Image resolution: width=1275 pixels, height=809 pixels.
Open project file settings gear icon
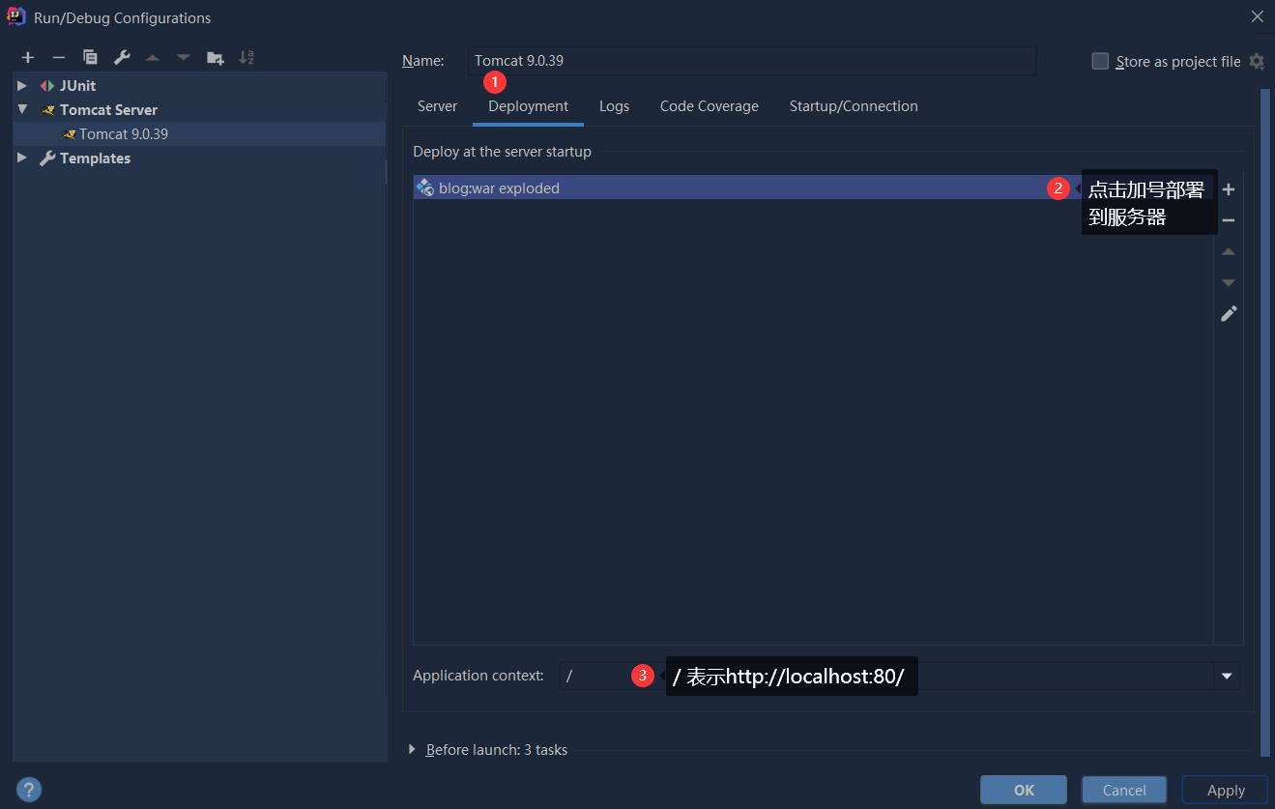[x=1257, y=61]
